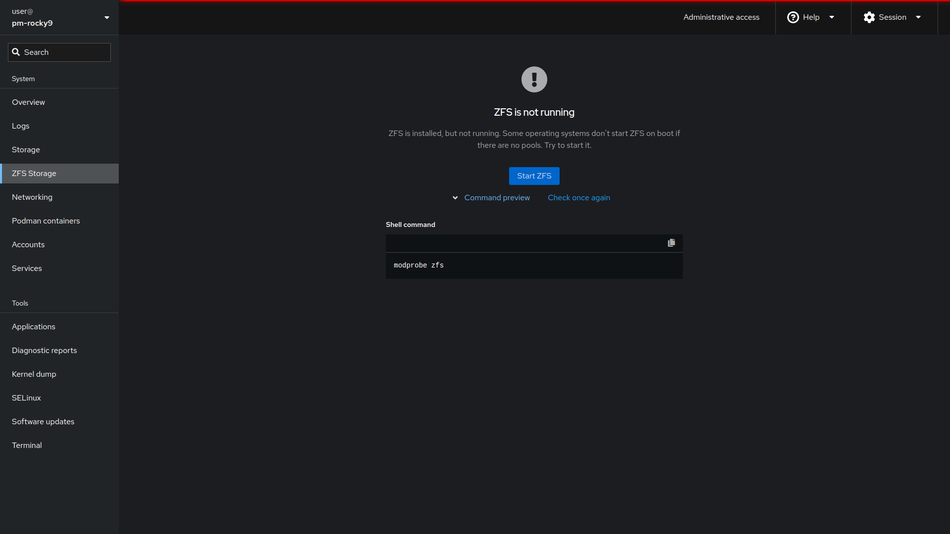This screenshot has width=950, height=534.
Task: Open the host switcher dropdown arrow
Action: tap(107, 18)
